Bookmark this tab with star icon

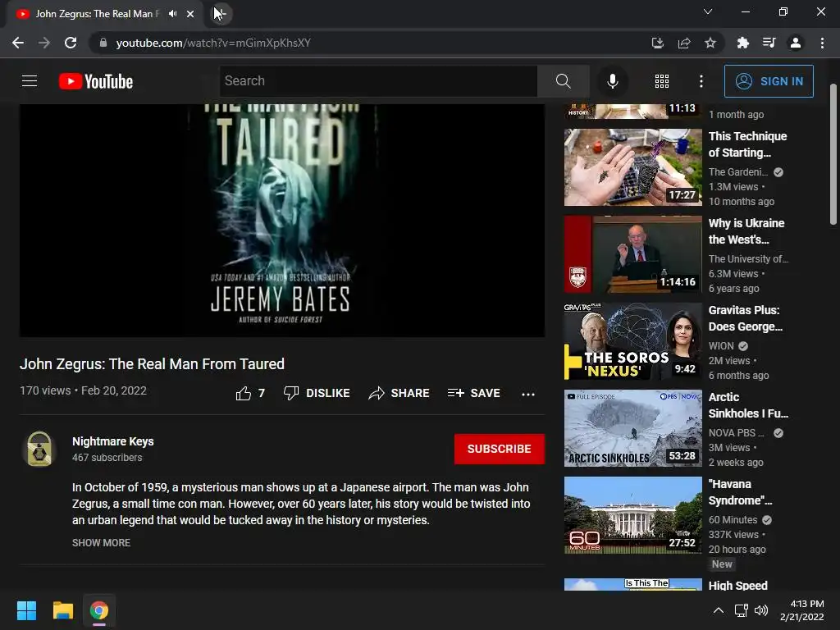[710, 43]
